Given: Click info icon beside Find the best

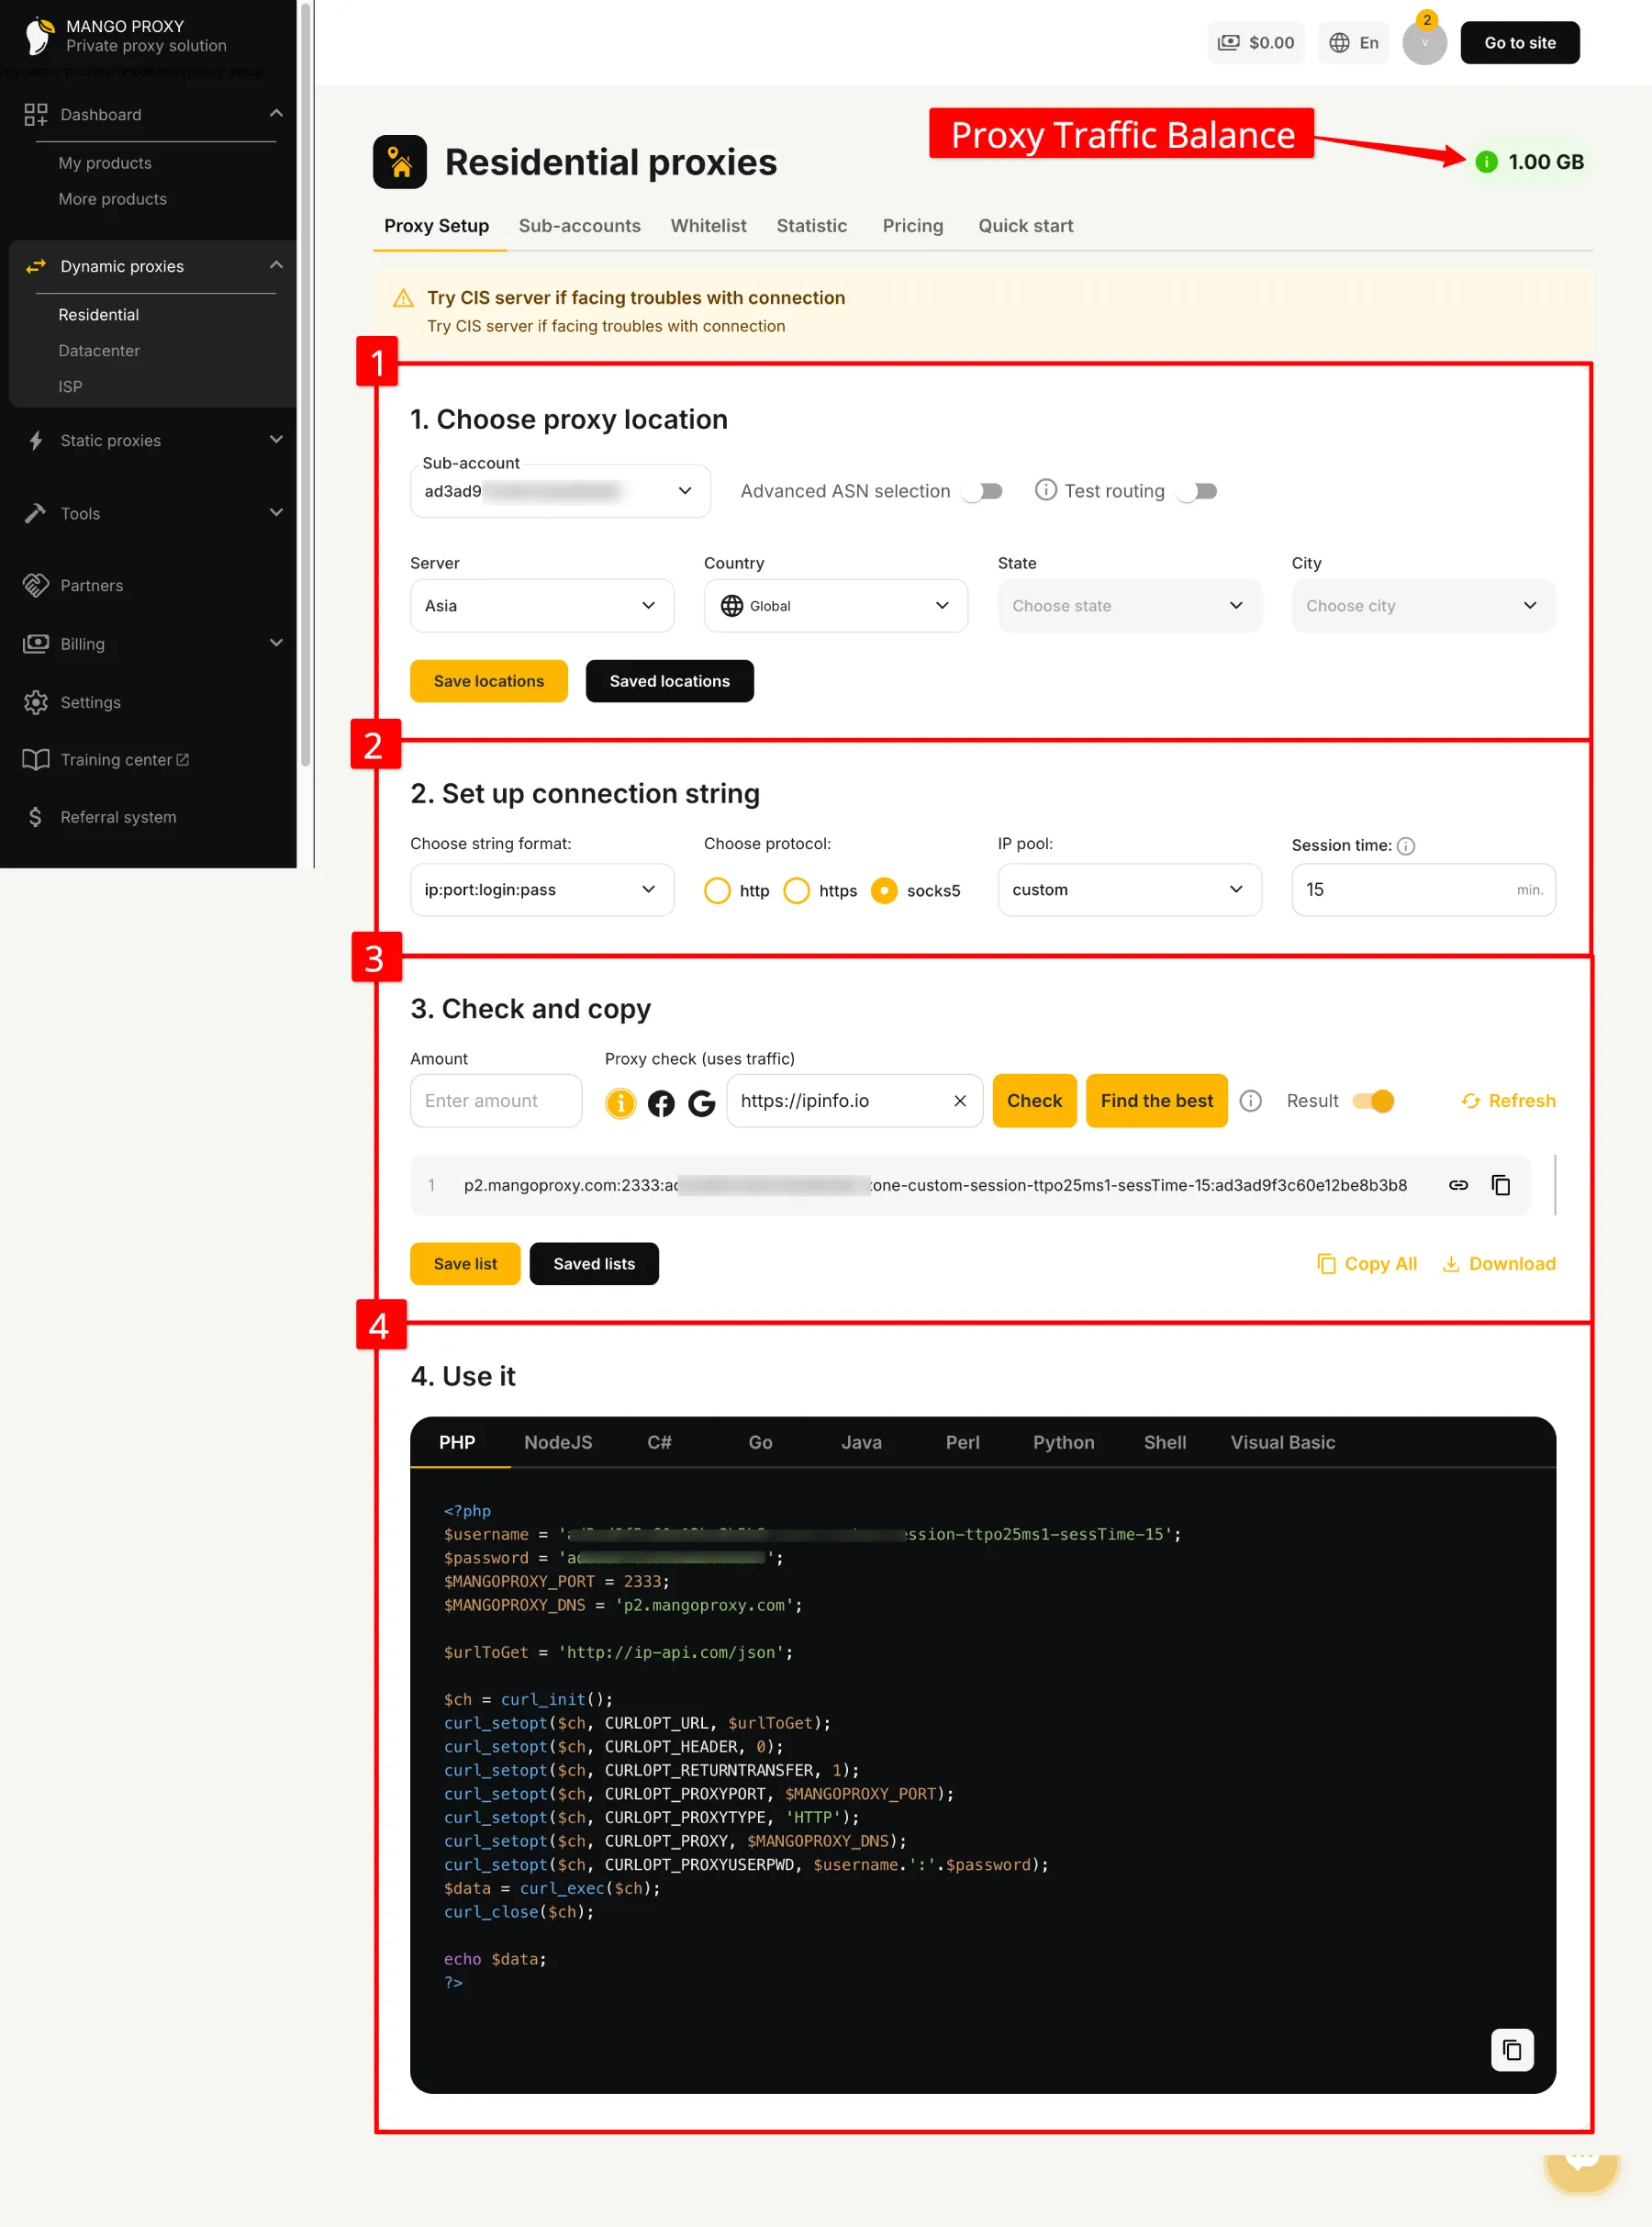Looking at the screenshot, I should pos(1250,1101).
